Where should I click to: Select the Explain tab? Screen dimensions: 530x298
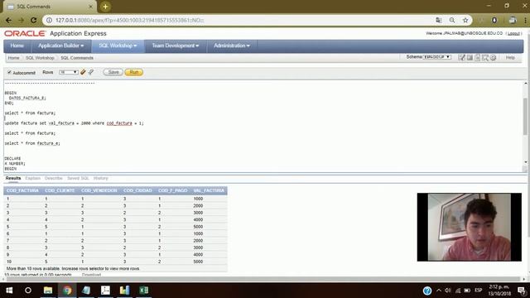(x=33, y=178)
